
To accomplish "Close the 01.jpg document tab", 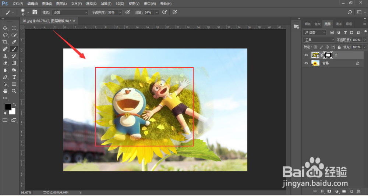I will [74, 21].
